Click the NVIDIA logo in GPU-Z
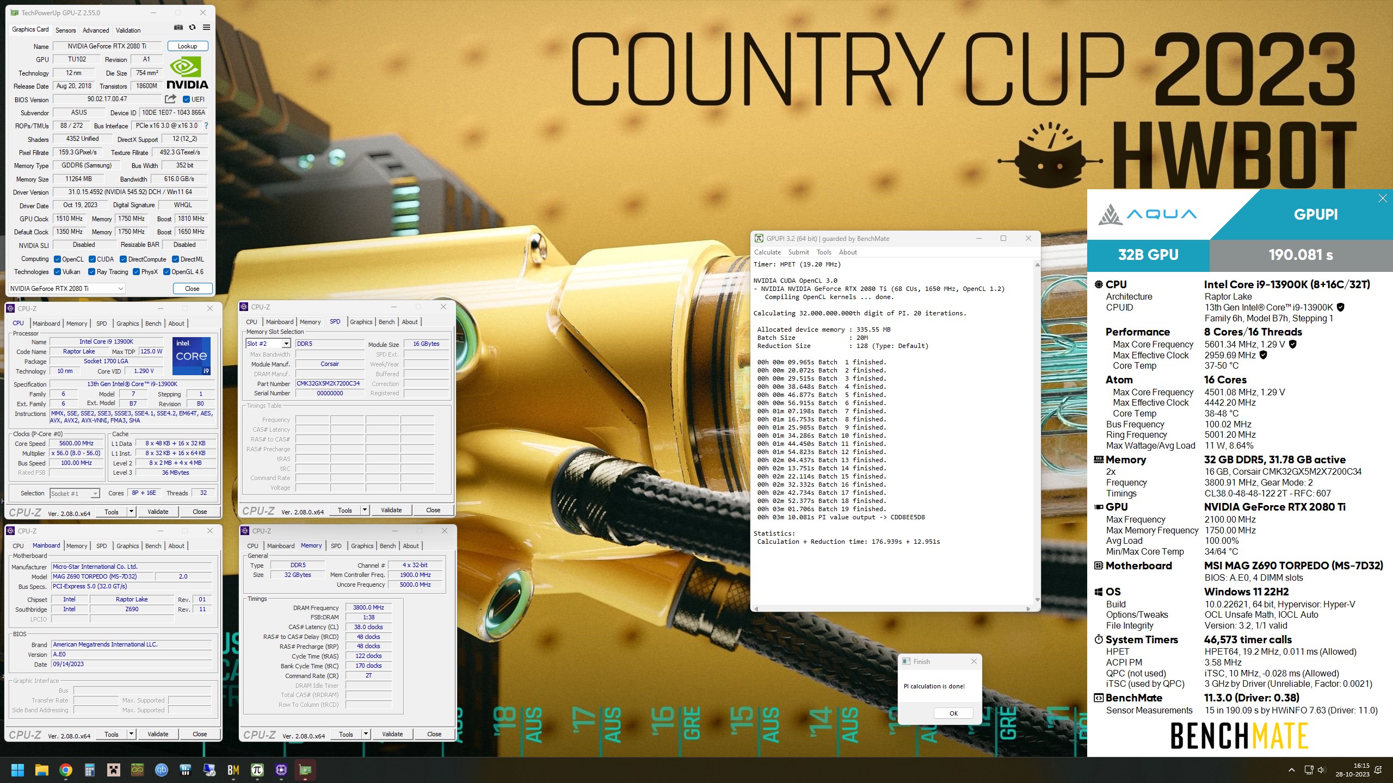The width and height of the screenshot is (1393, 783). coord(187,73)
